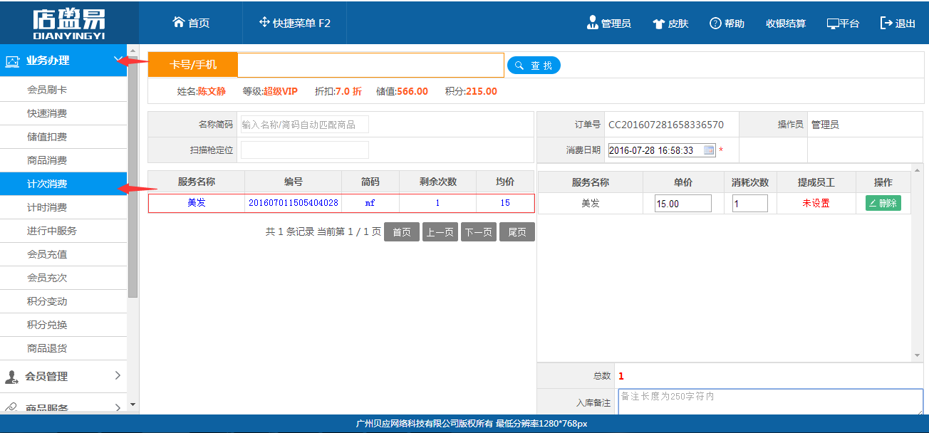This screenshot has height=433, width=929.
Task: Click the member name 陈文静
Action: [212, 91]
